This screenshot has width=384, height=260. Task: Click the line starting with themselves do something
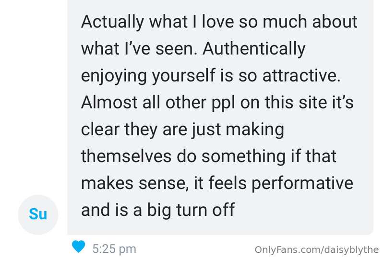point(209,157)
